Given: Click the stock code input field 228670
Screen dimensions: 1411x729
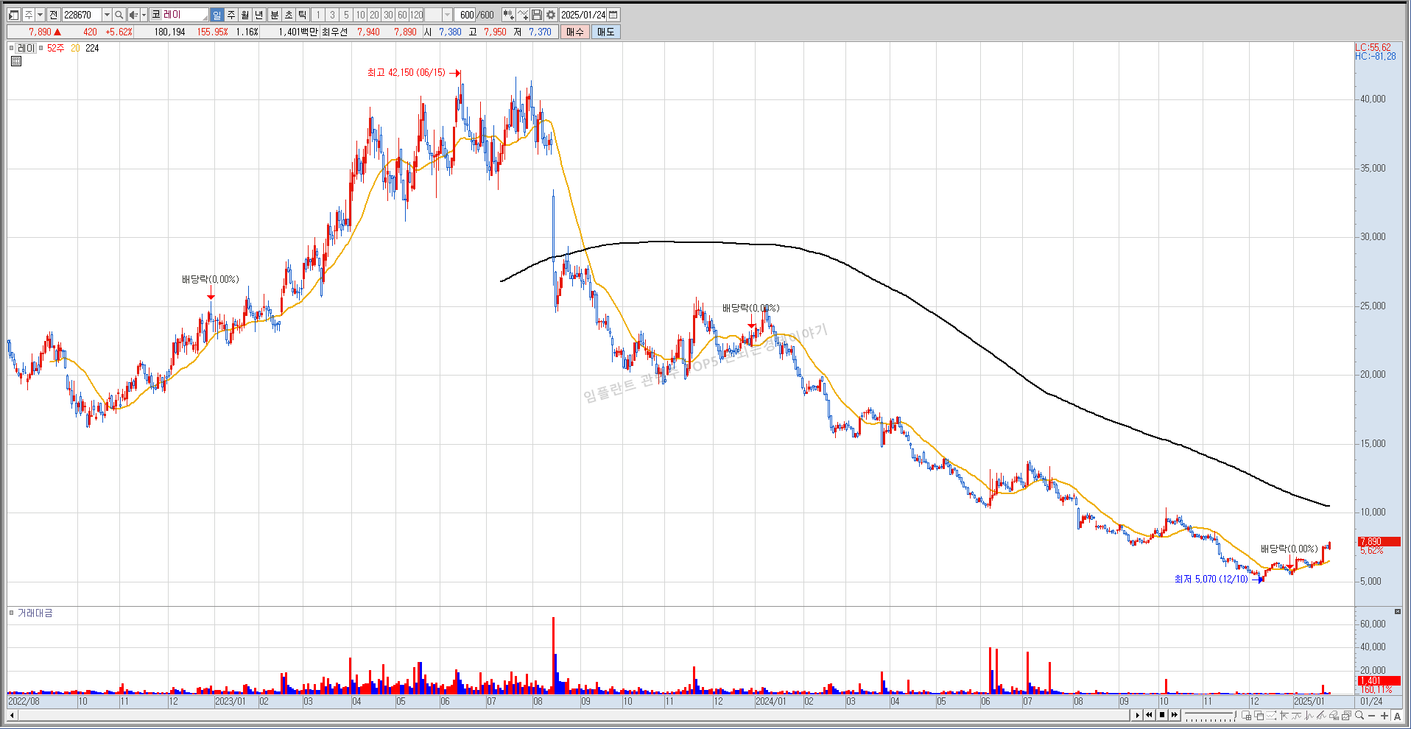Looking at the screenshot, I should click(x=82, y=15).
